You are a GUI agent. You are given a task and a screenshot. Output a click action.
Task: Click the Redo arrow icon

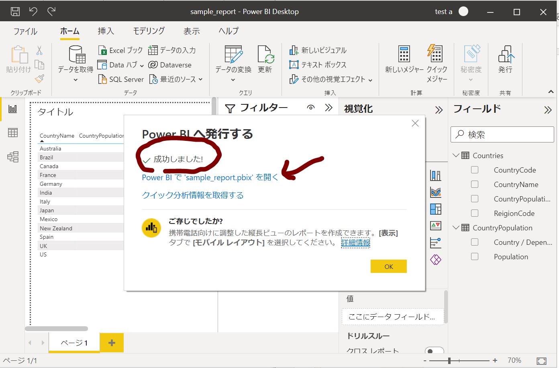click(51, 12)
